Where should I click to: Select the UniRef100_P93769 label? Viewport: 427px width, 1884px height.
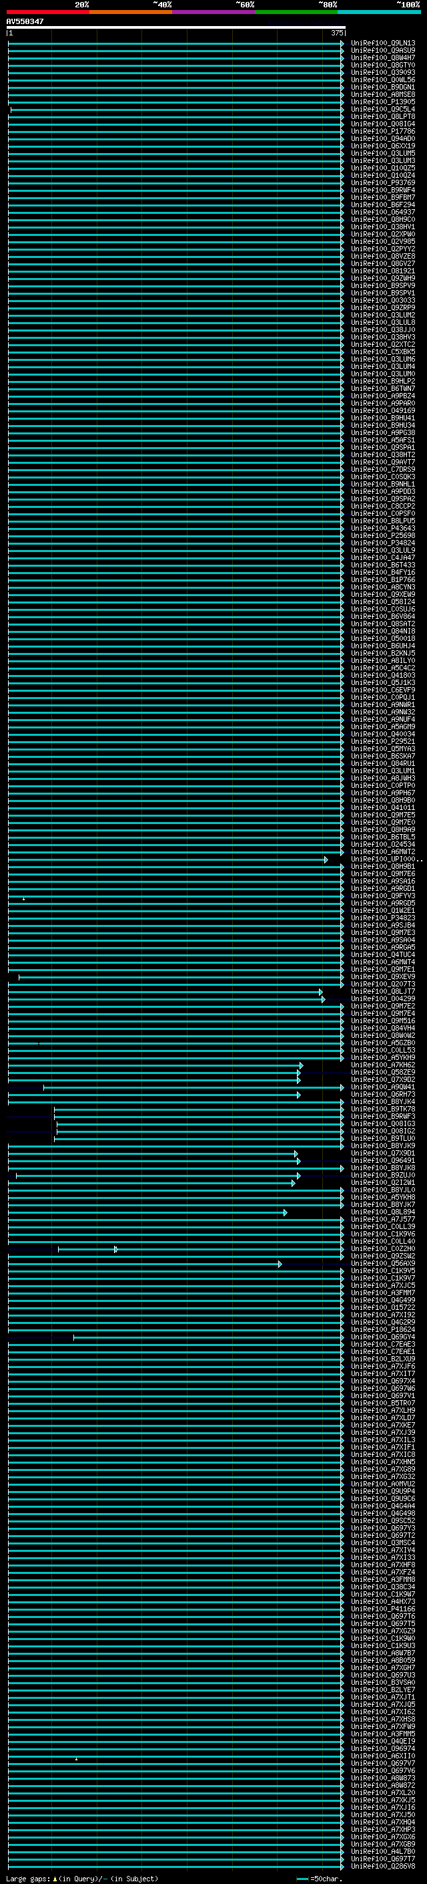click(x=382, y=183)
